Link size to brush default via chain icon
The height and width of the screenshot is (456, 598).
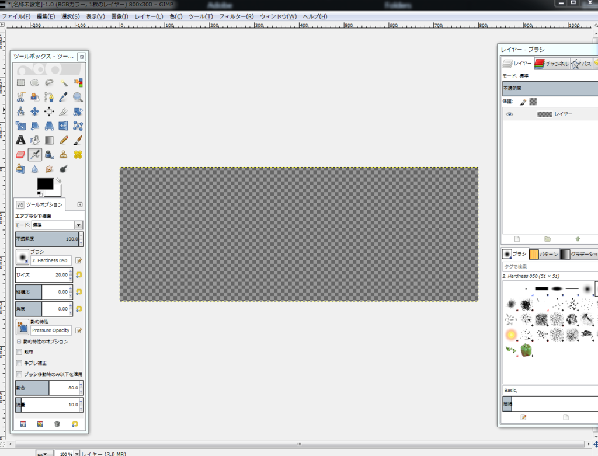79,274
